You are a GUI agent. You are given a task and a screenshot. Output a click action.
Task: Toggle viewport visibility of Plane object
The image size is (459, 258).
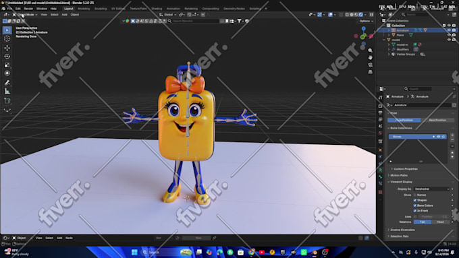click(449, 35)
